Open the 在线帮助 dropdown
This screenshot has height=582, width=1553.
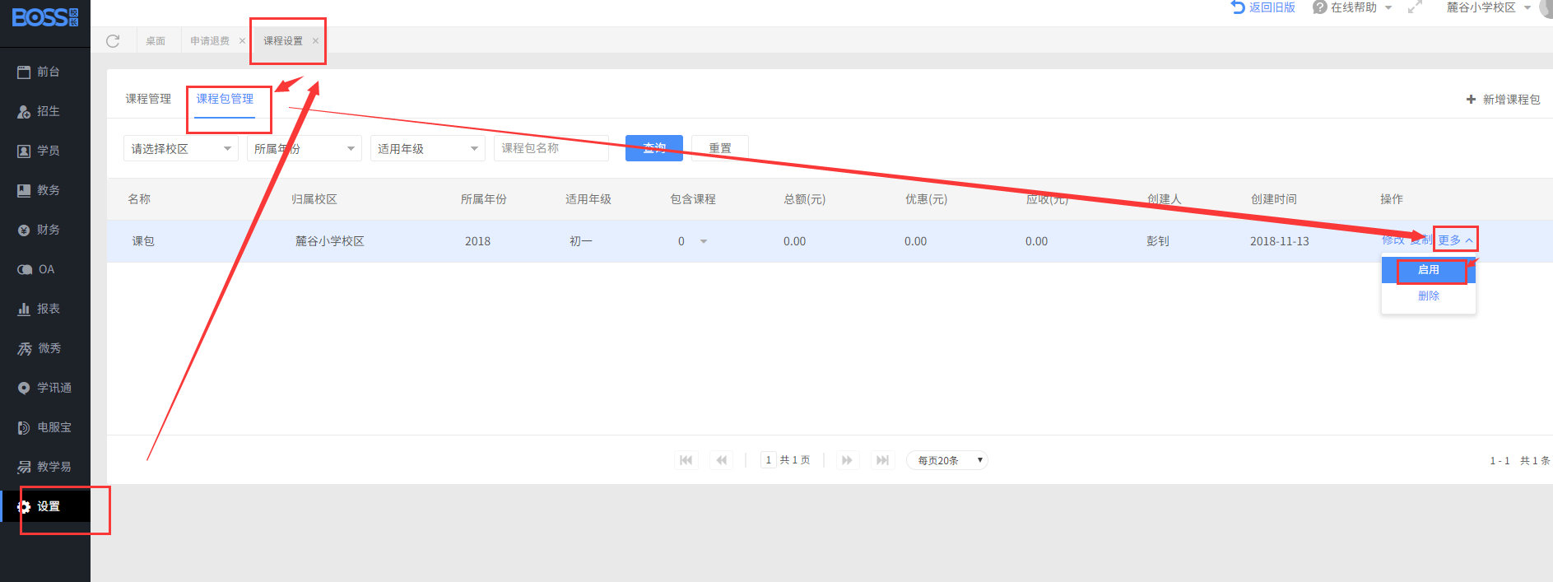[1352, 7]
